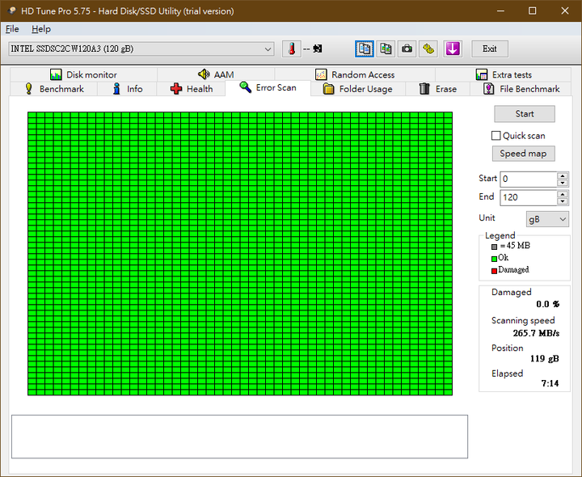Click the File Benchmark tab icon
Screen dimensions: 582x477
click(489, 89)
